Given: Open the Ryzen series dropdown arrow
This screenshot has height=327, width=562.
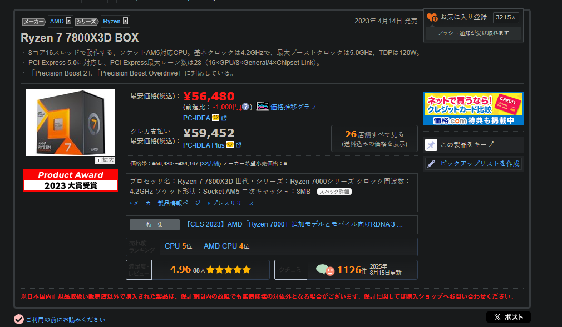Looking at the screenshot, I should tap(125, 21).
